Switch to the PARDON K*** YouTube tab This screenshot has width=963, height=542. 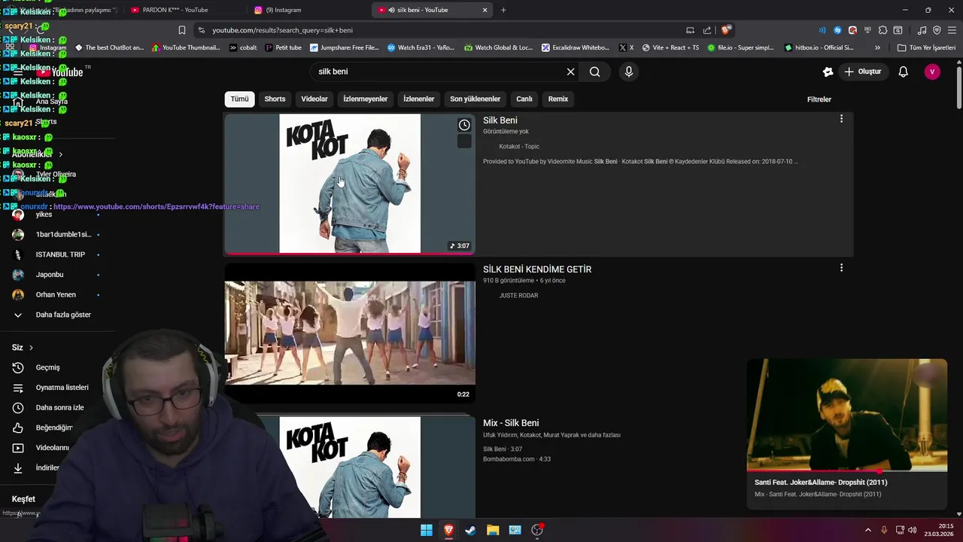pos(181,10)
